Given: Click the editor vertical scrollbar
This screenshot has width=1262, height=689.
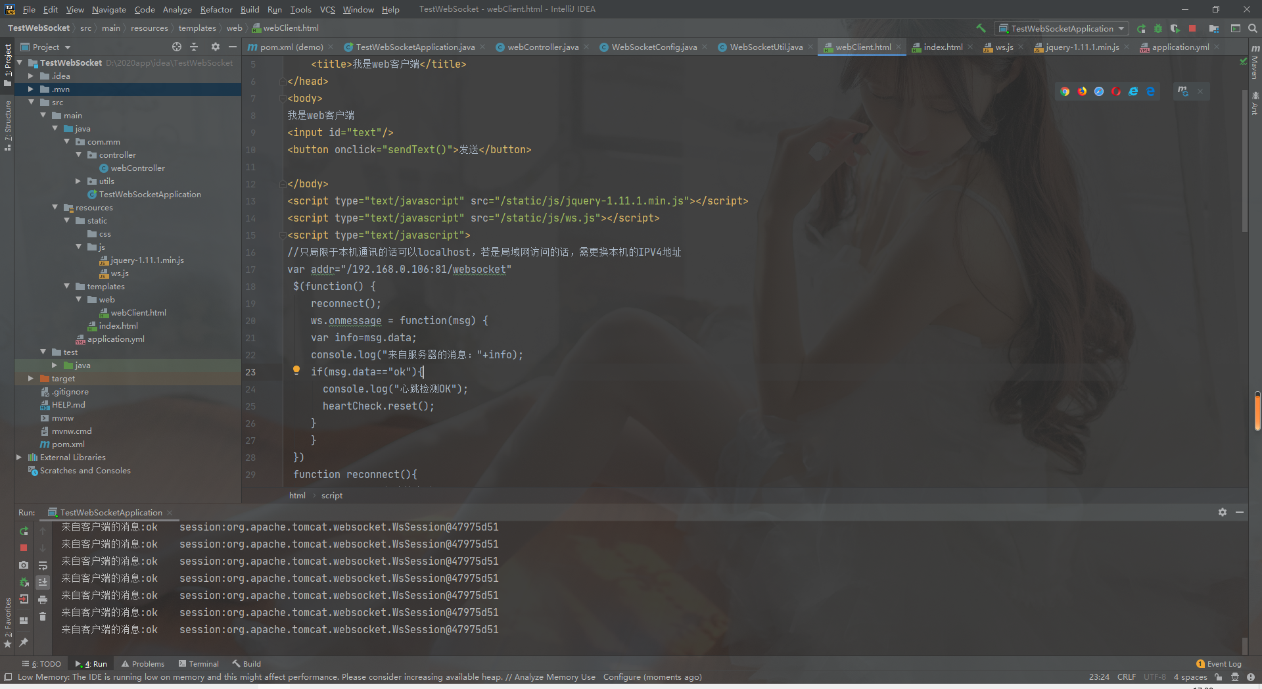Looking at the screenshot, I should pos(1244,161).
